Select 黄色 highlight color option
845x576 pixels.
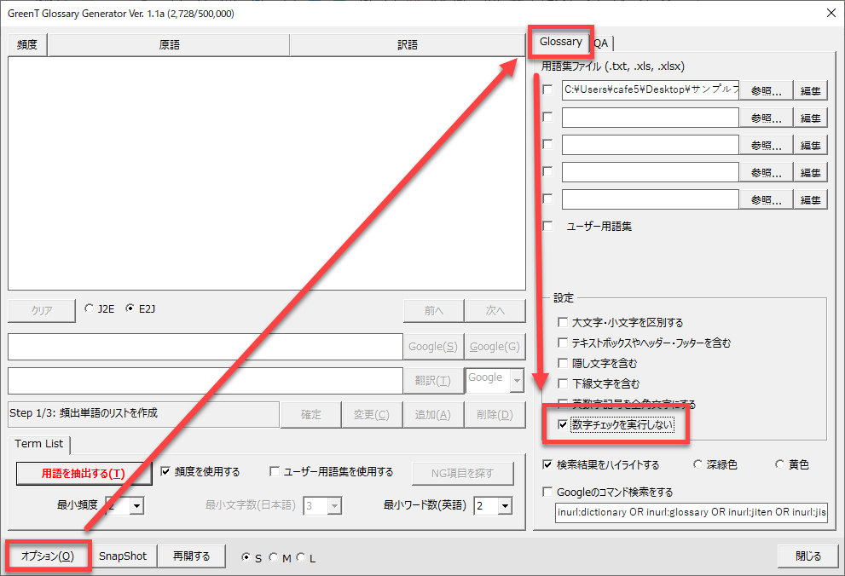tap(779, 465)
